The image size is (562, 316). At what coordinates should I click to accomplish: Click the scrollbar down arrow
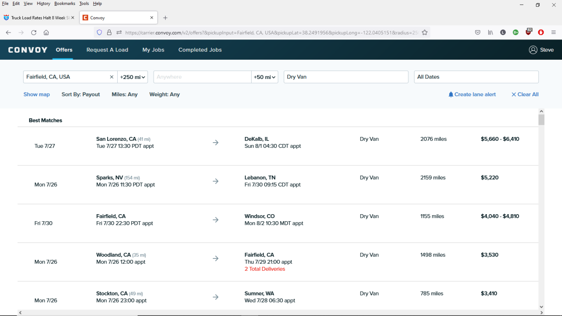click(541, 307)
